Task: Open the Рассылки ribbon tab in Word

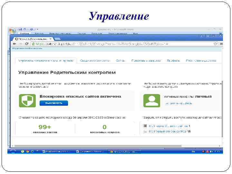Action: (x=97, y=34)
